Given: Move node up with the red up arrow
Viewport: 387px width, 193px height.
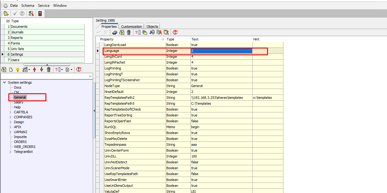Looking at the screenshot, I should pos(35,70).
